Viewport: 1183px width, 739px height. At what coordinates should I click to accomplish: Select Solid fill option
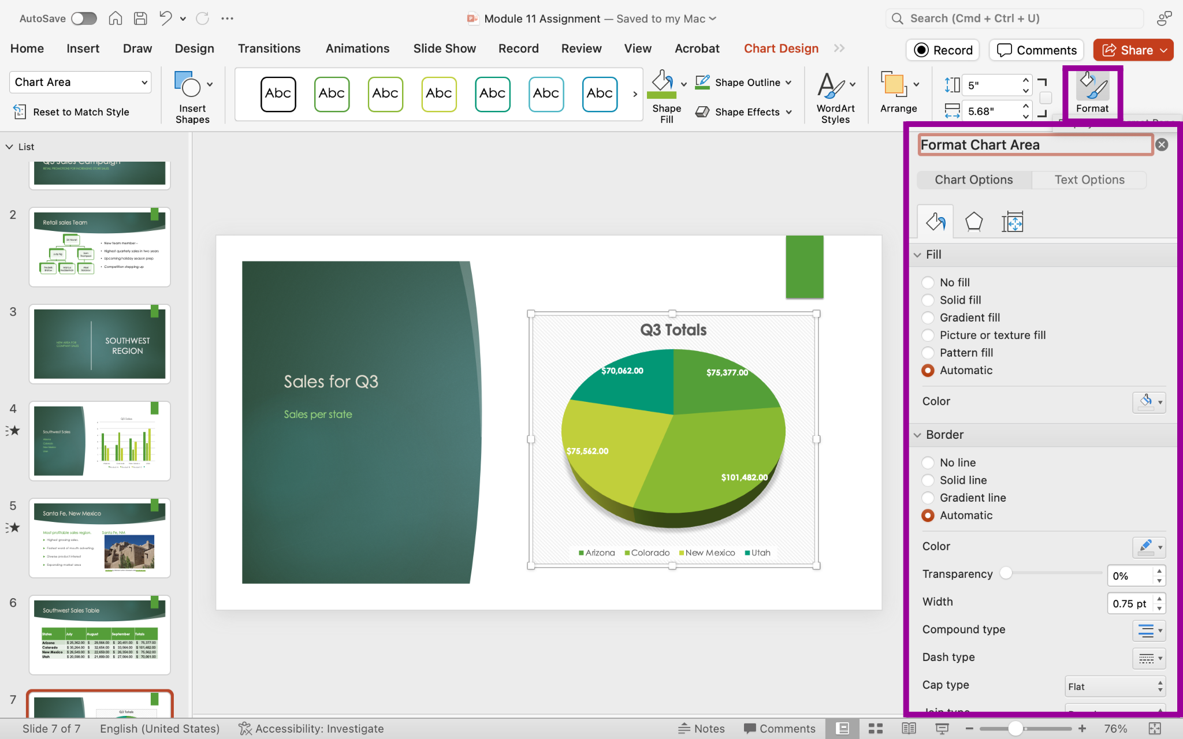coord(928,300)
